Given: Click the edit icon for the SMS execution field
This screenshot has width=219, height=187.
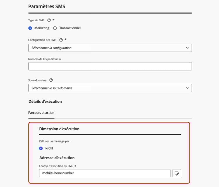Looking at the screenshot, I should [177, 173].
